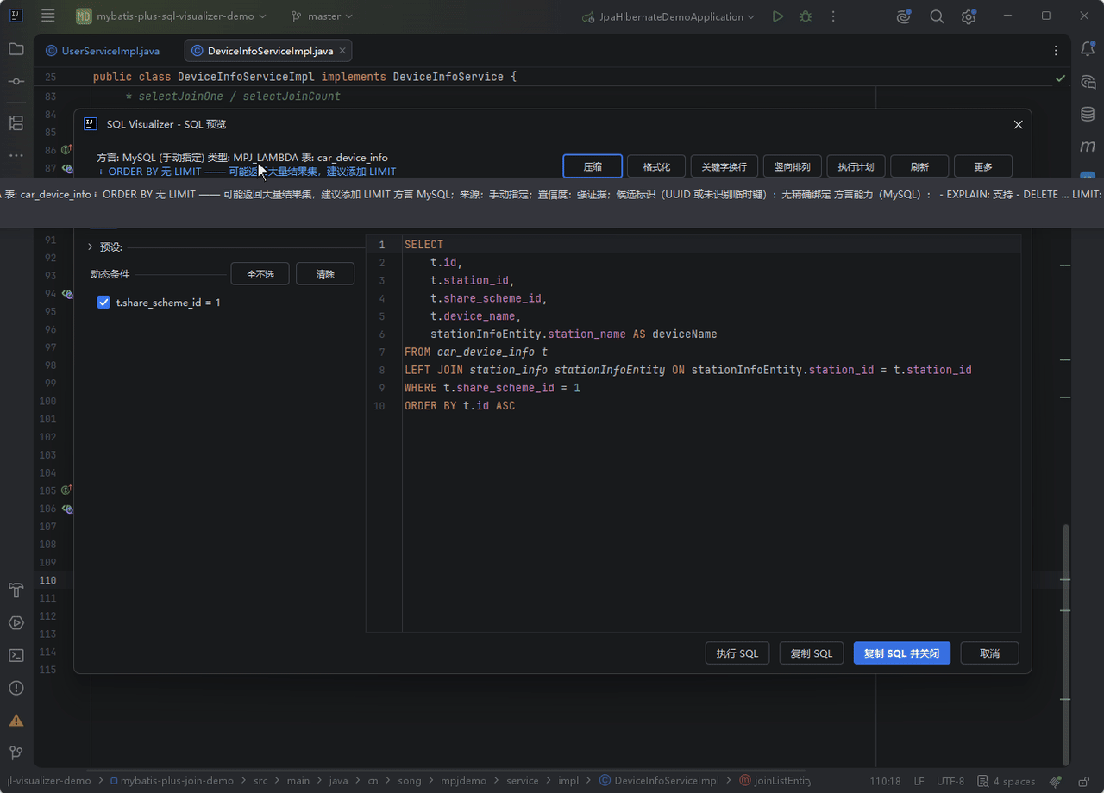Click the 刷新 button
This screenshot has height=793, width=1104.
[x=919, y=166]
